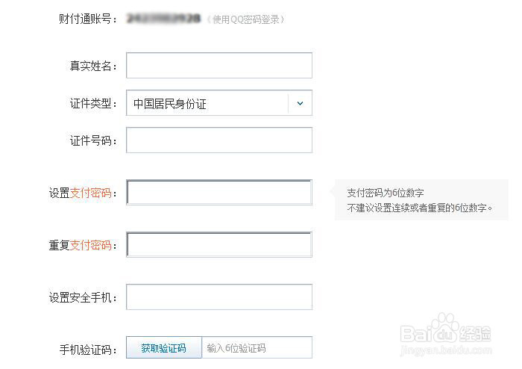Click the 真实姓名 field label

[x=92, y=66]
